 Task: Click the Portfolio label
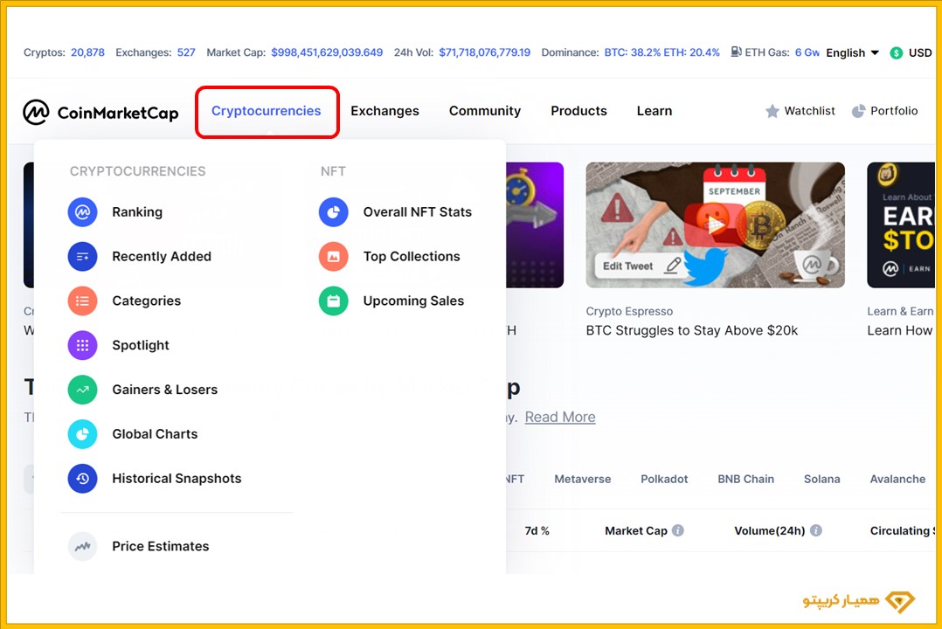[894, 111]
